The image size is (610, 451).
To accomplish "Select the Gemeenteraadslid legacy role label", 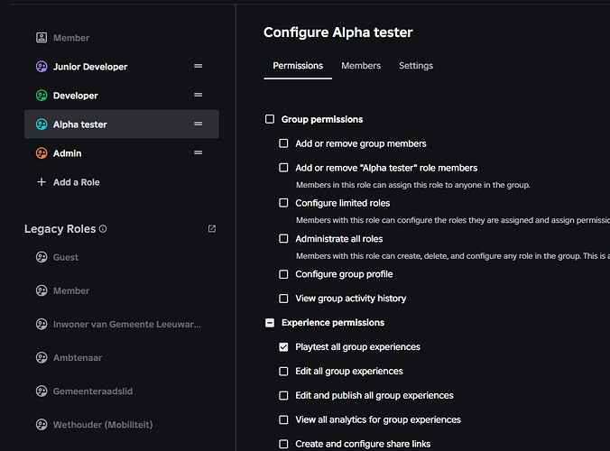I will coord(93,391).
